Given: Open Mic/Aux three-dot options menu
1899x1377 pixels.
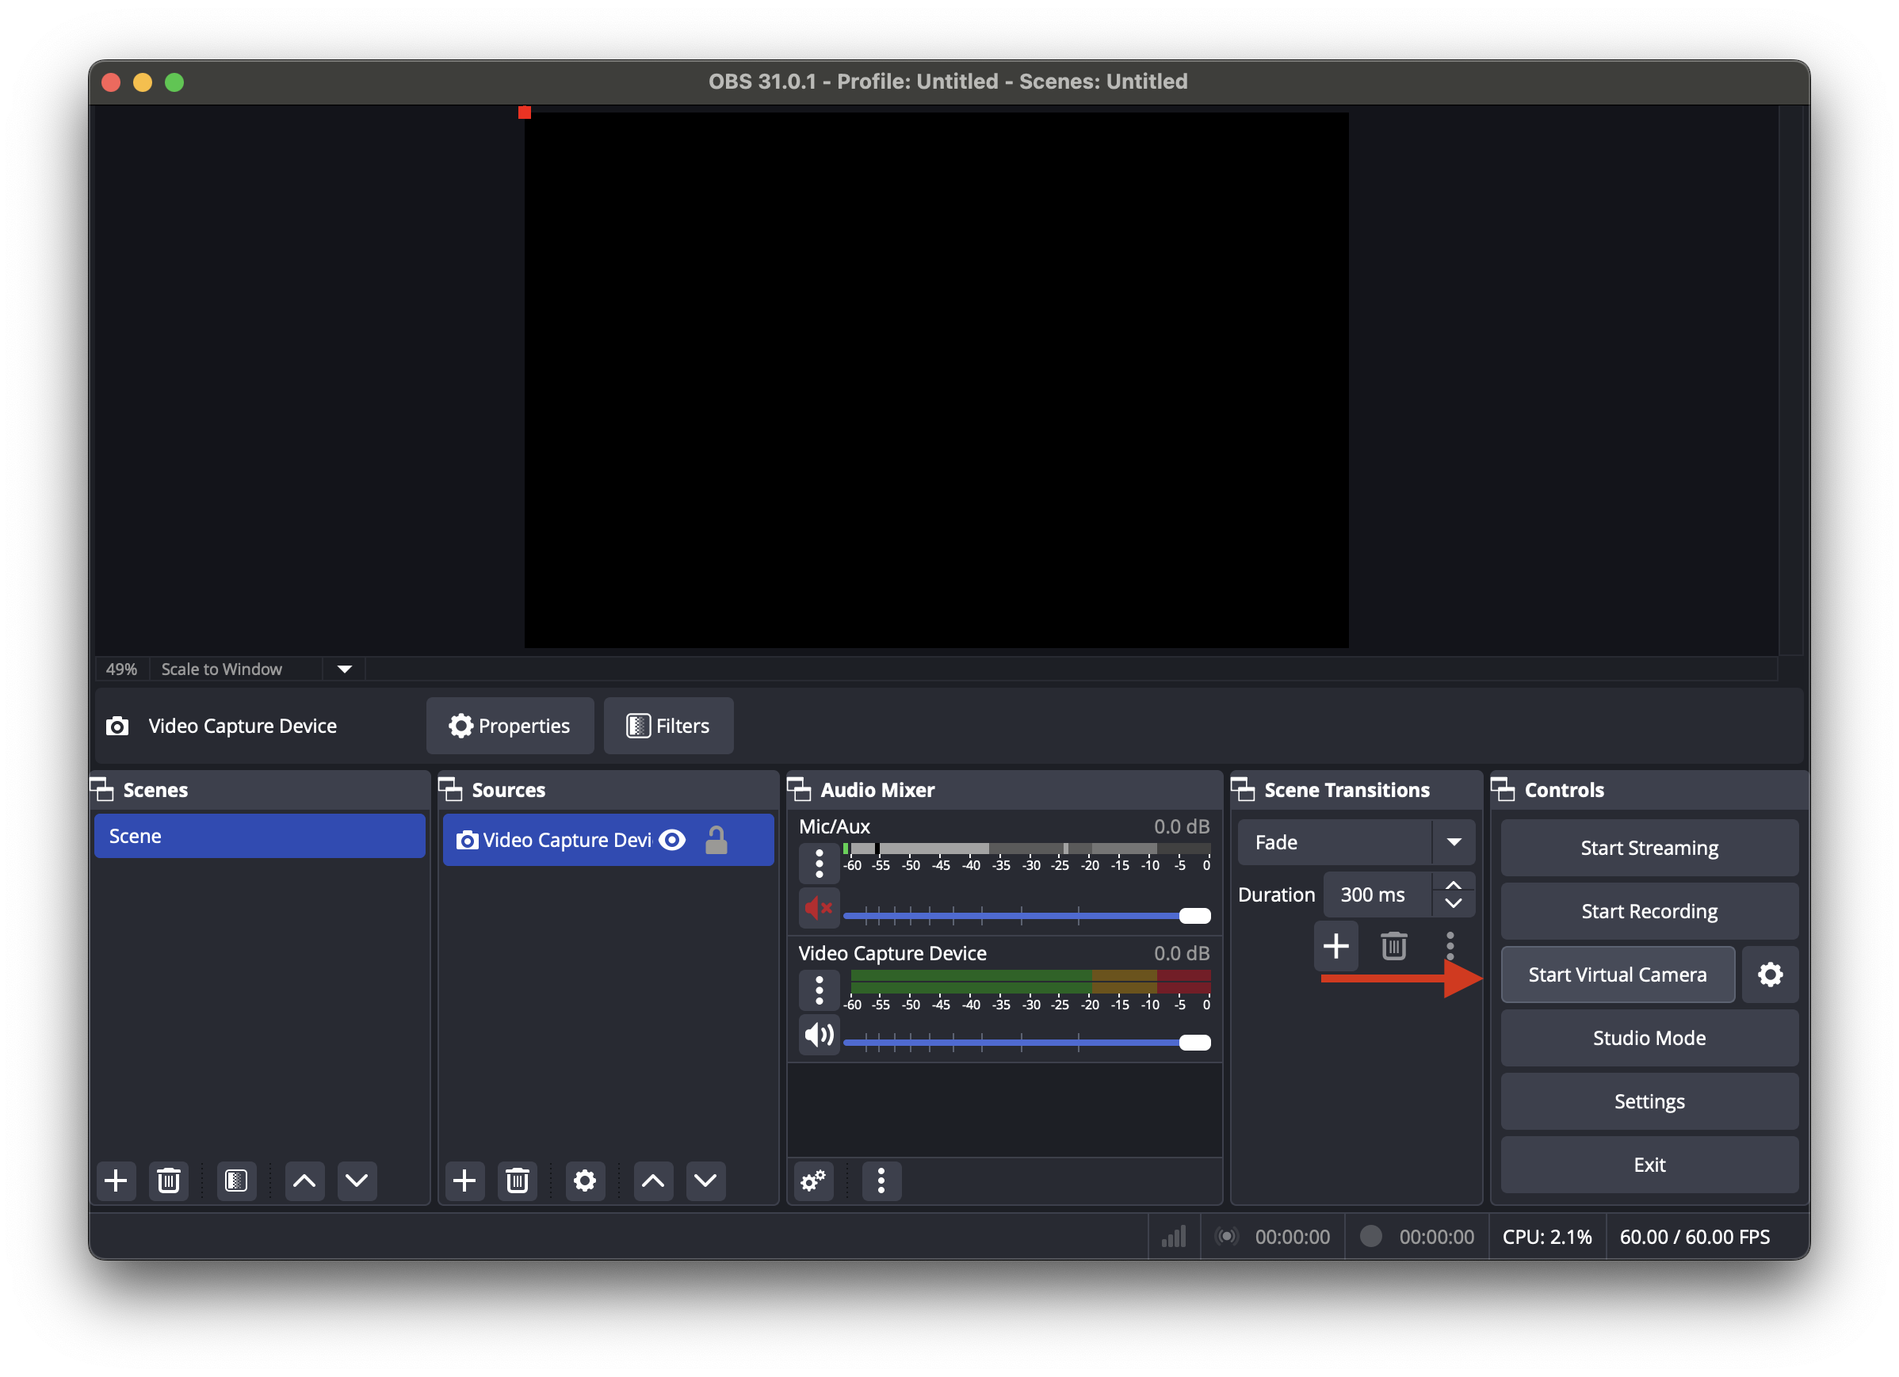Looking at the screenshot, I should (819, 863).
